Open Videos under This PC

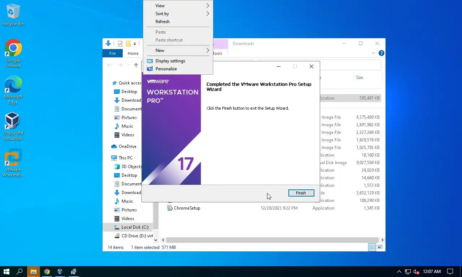[x=125, y=219]
